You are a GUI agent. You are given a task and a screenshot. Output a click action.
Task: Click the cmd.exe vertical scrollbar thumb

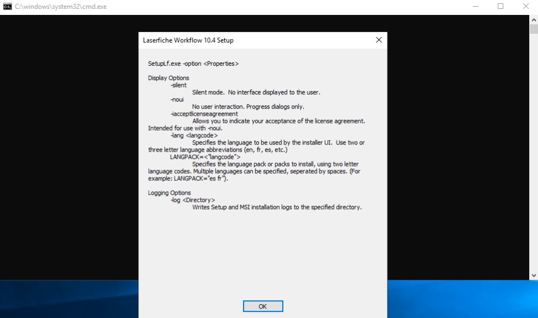[x=534, y=29]
